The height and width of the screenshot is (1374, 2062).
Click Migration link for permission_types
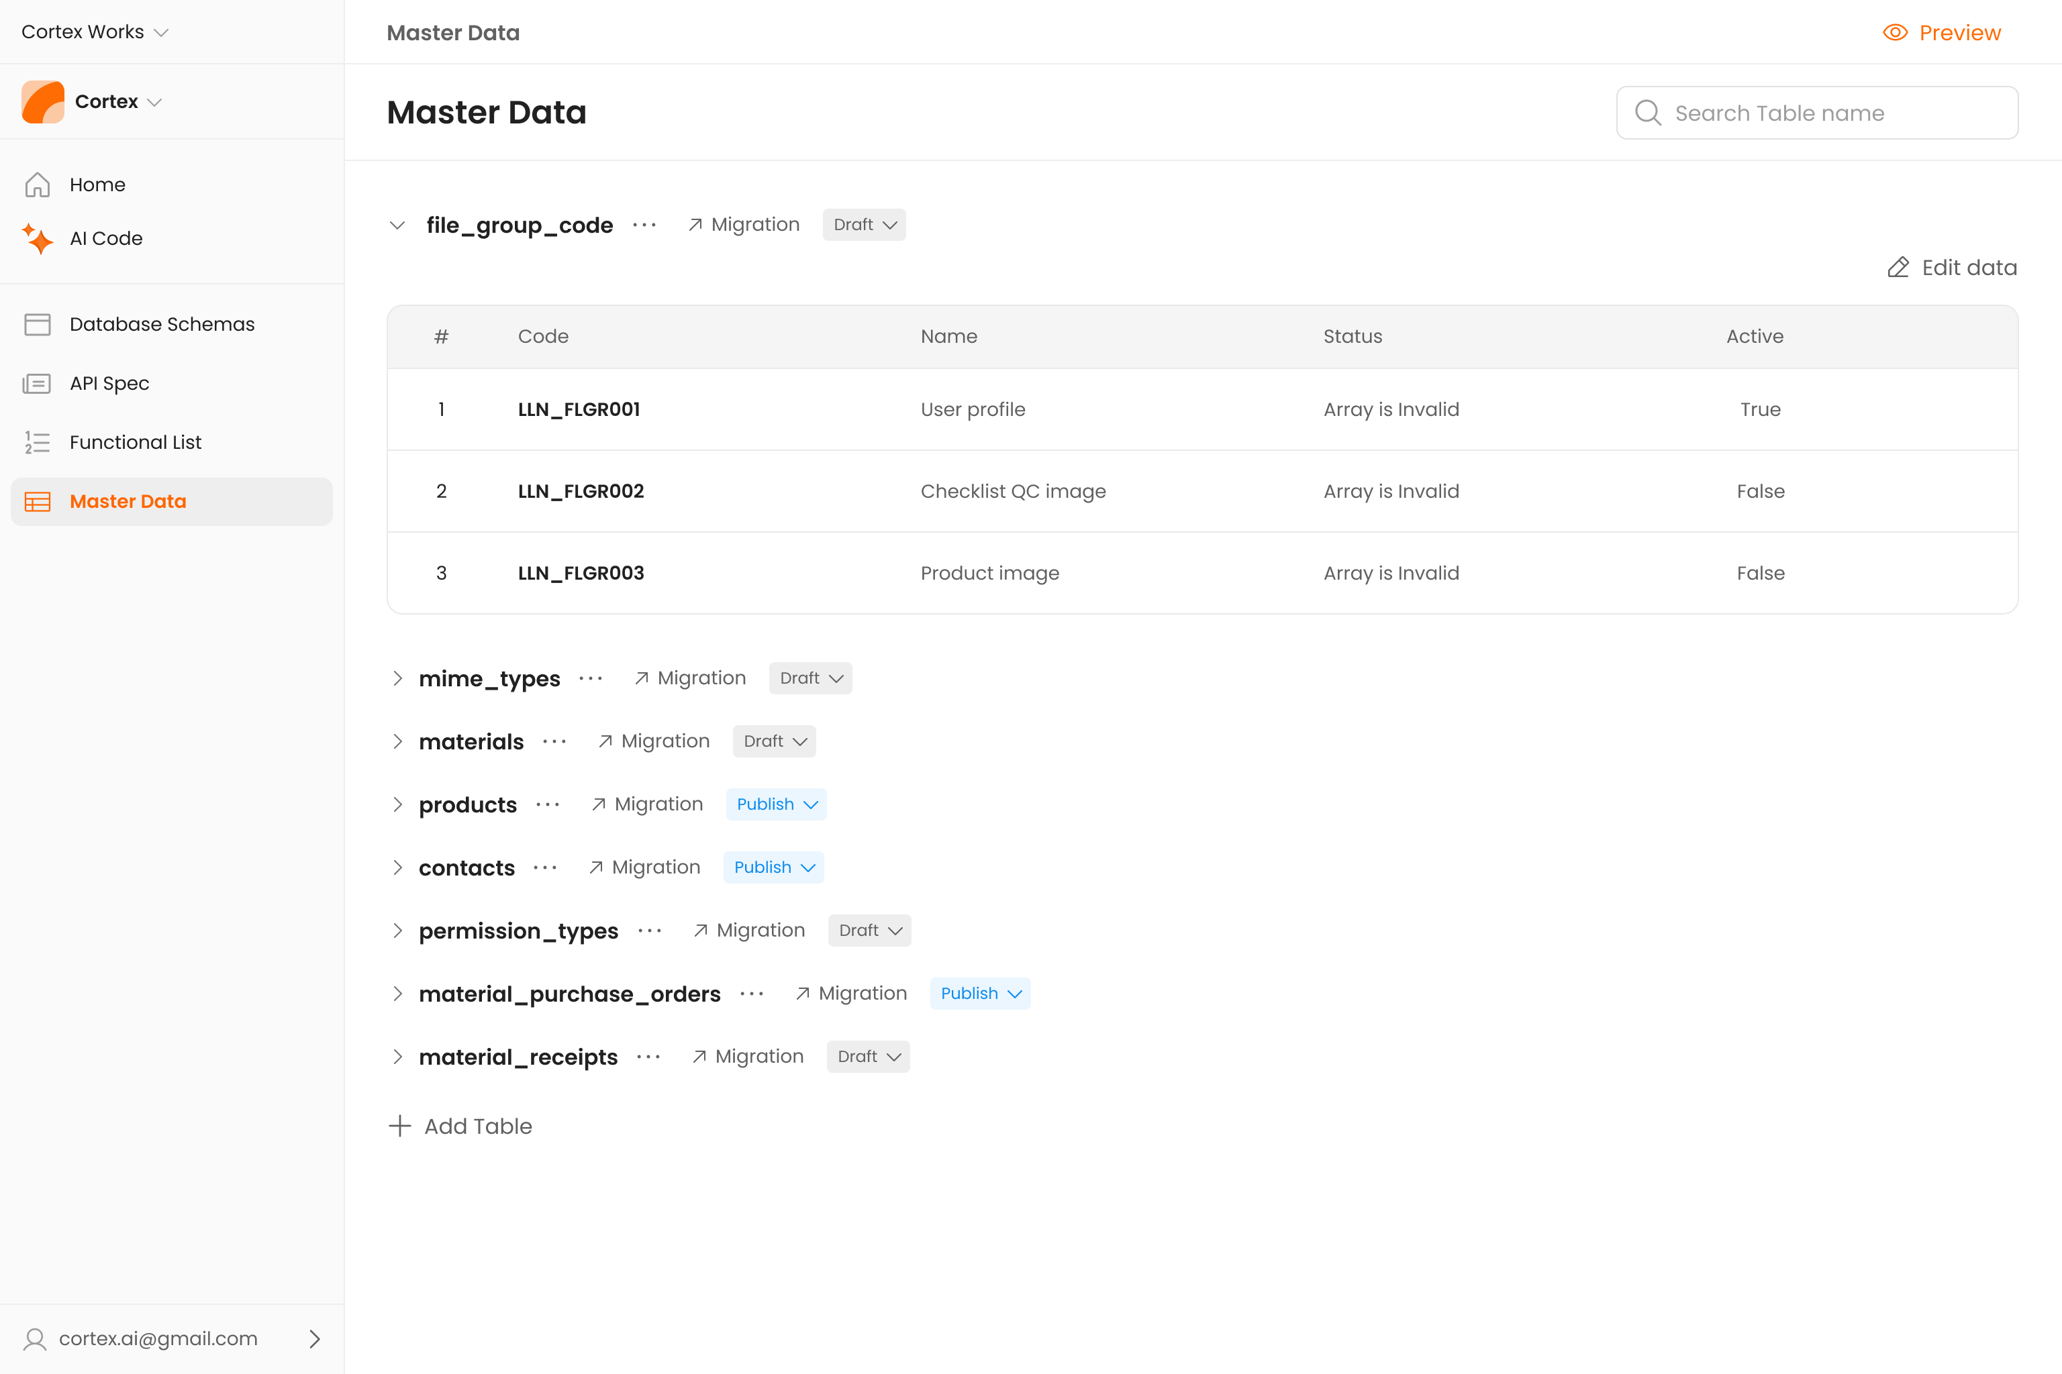point(748,931)
